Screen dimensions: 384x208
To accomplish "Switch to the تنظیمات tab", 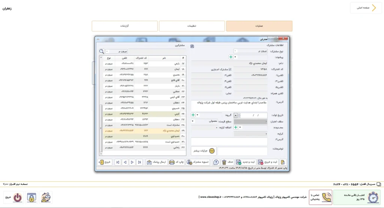I will (x=192, y=26).
